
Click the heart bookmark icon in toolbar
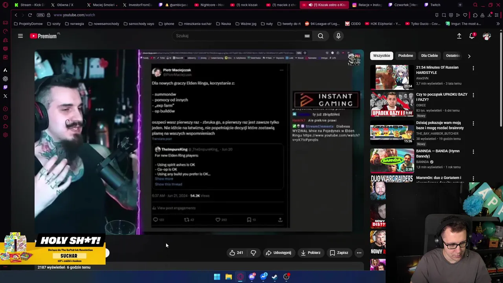click(465, 15)
